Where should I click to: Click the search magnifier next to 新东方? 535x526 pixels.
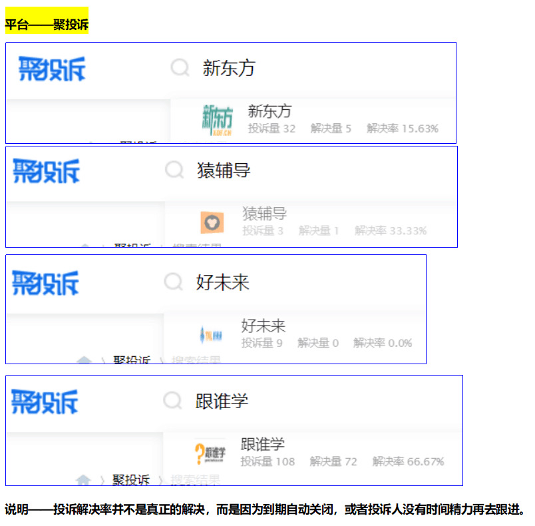pos(180,68)
